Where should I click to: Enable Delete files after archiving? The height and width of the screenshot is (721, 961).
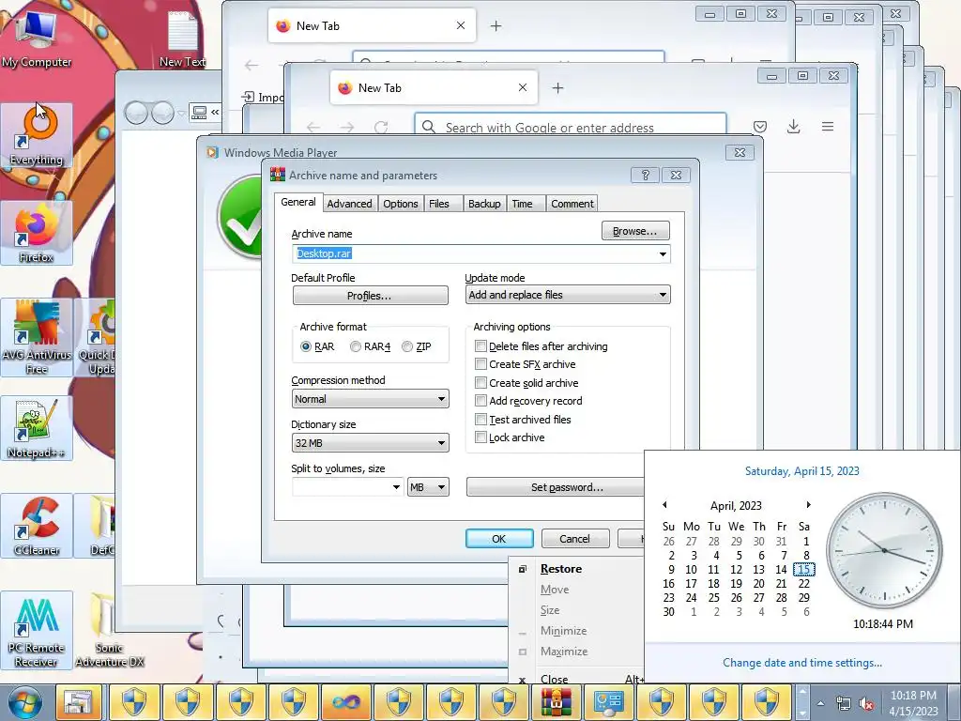(542, 346)
